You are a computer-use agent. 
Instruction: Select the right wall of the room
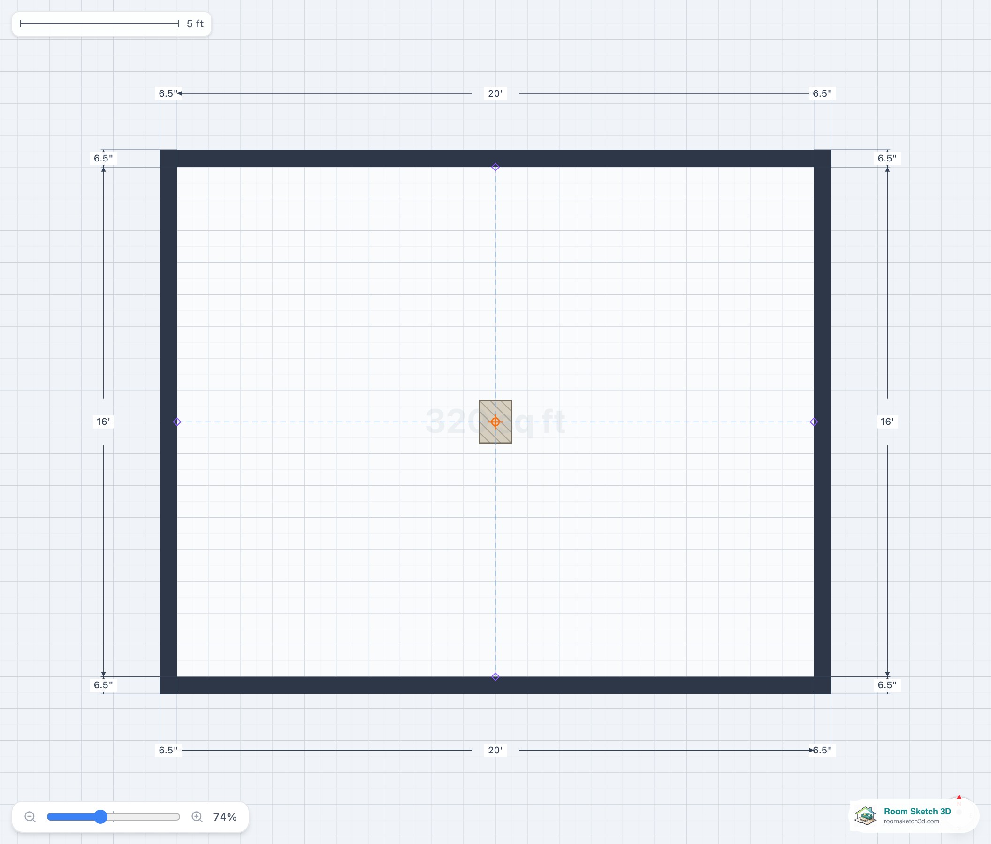point(823,422)
